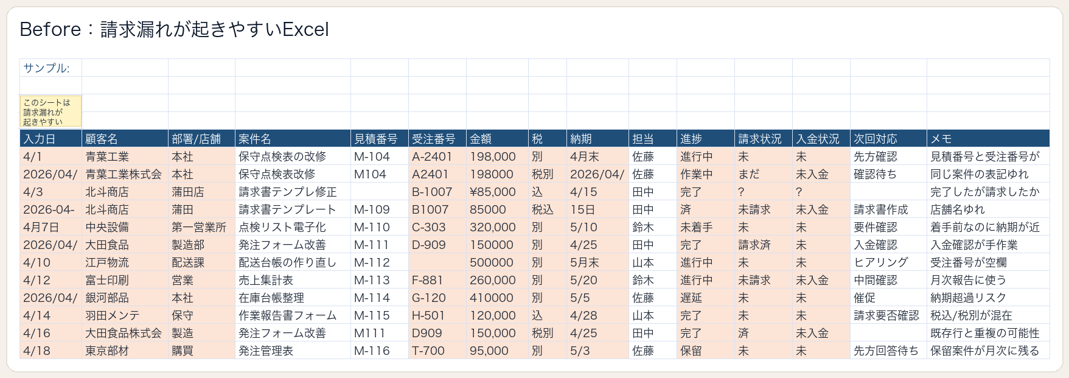
Task: Select billing status cell 請求済
Action: click(x=764, y=245)
